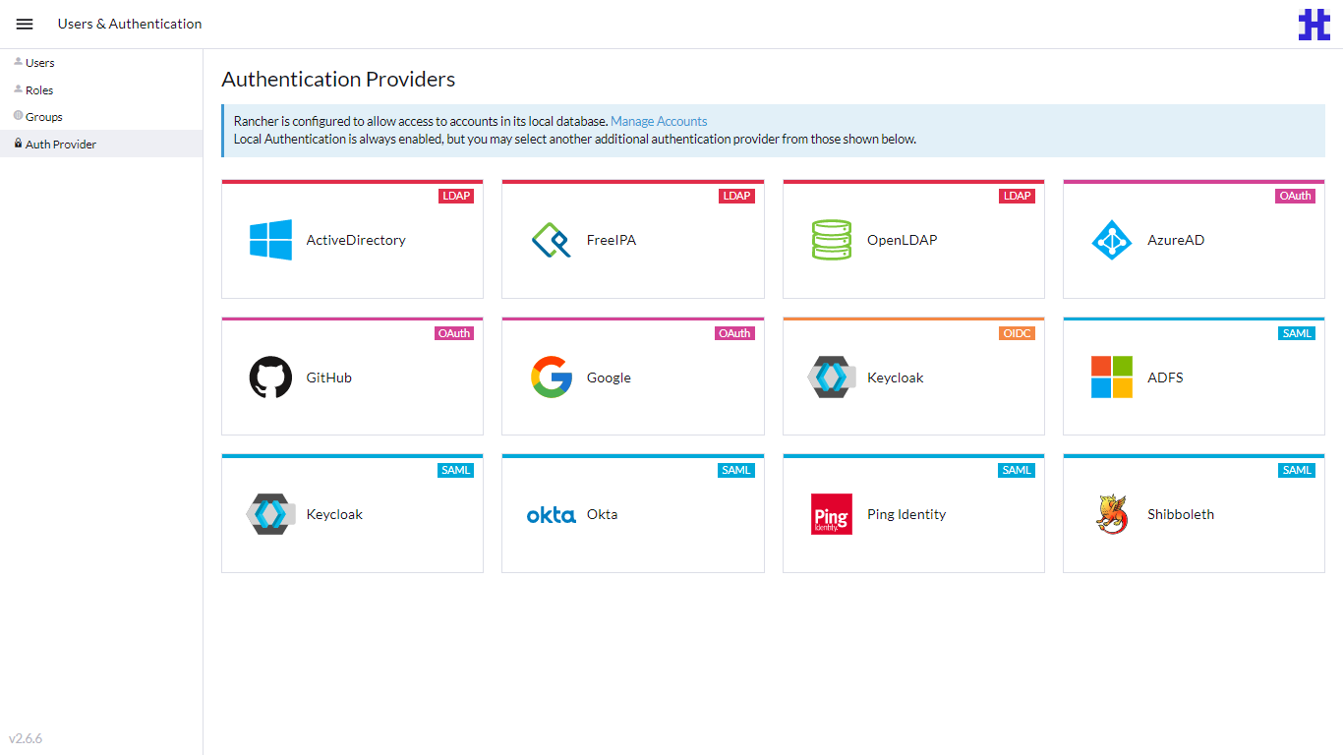1343x755 pixels.
Task: Click the OIDC badge on Keycloak card
Action: pos(1017,333)
